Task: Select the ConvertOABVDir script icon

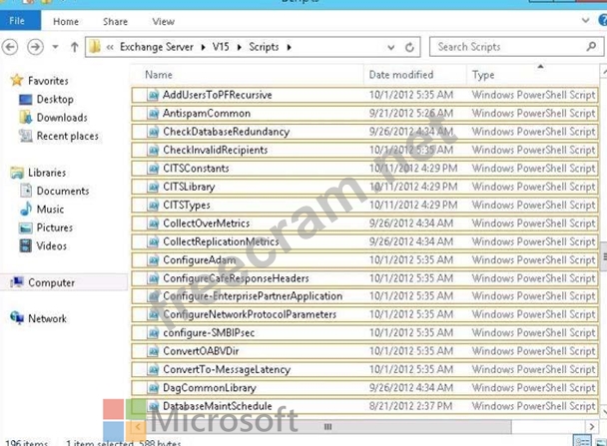Action: pos(154,351)
